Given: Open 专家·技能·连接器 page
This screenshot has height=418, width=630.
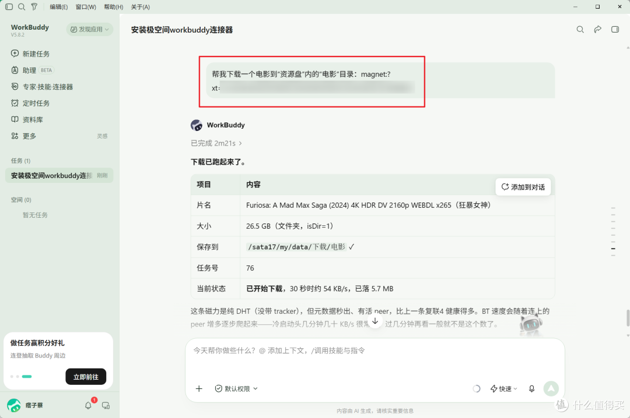Looking at the screenshot, I should 42,87.
